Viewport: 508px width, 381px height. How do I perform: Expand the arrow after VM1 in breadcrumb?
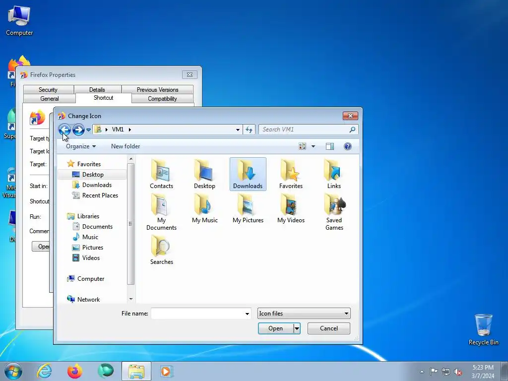pyautogui.click(x=130, y=129)
